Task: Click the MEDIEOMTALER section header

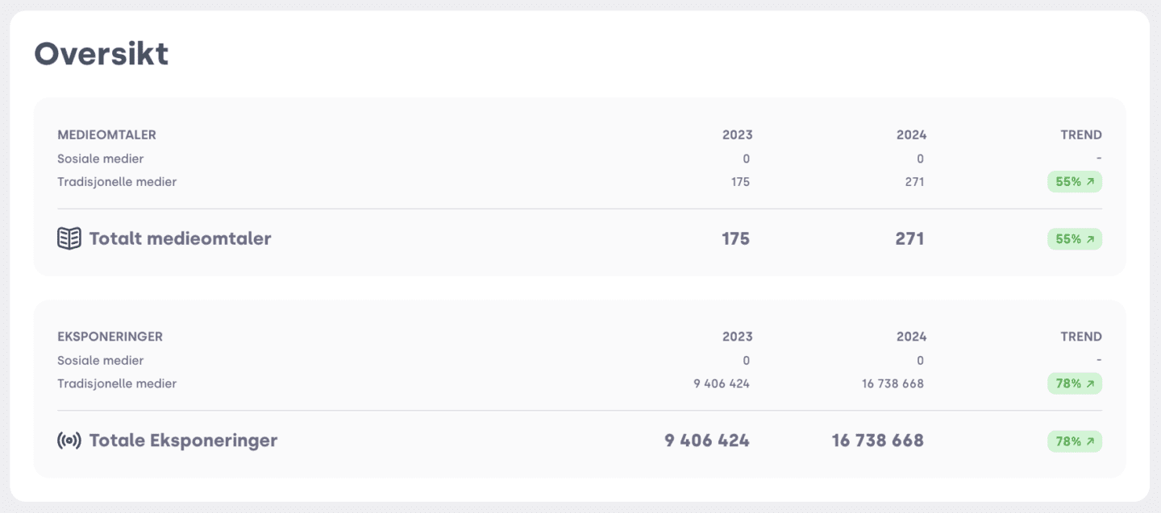Action: tap(106, 135)
